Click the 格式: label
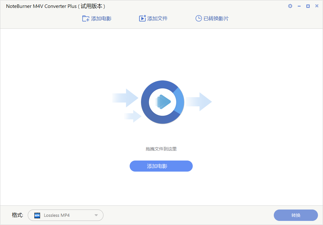The image size is (323, 225). 18,215
